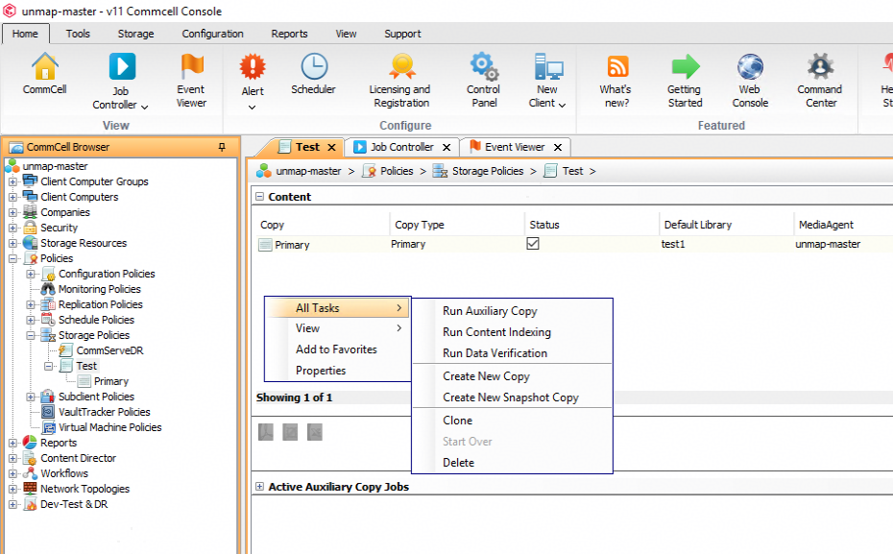Click the Reports pie chart icon in tree

point(30,443)
